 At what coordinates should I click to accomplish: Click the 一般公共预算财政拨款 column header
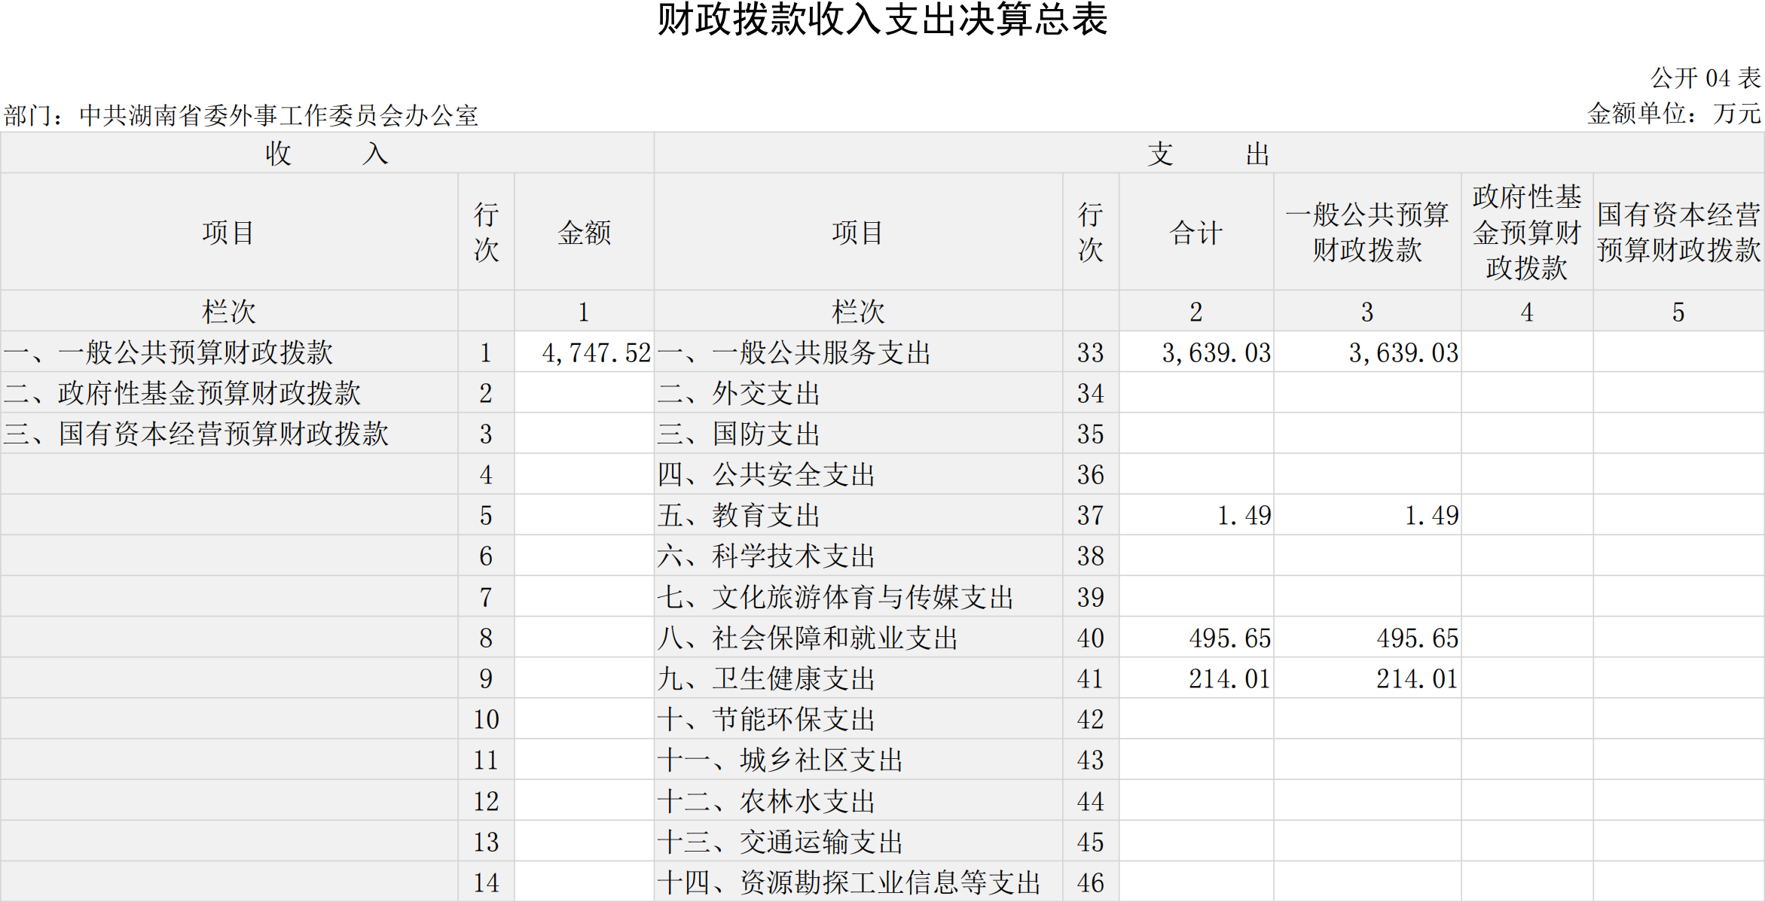1367,232
